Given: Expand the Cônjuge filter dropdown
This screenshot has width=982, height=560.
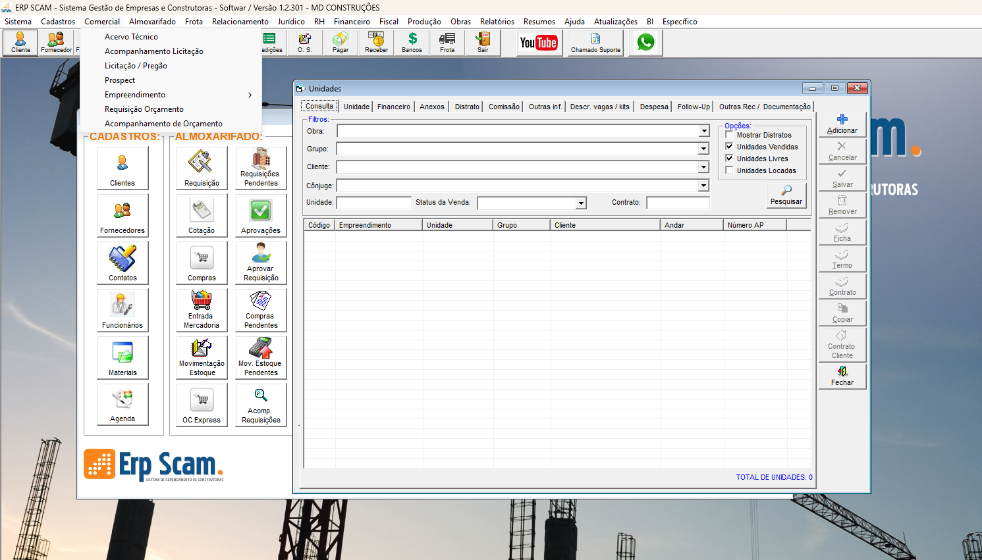Looking at the screenshot, I should [x=704, y=186].
